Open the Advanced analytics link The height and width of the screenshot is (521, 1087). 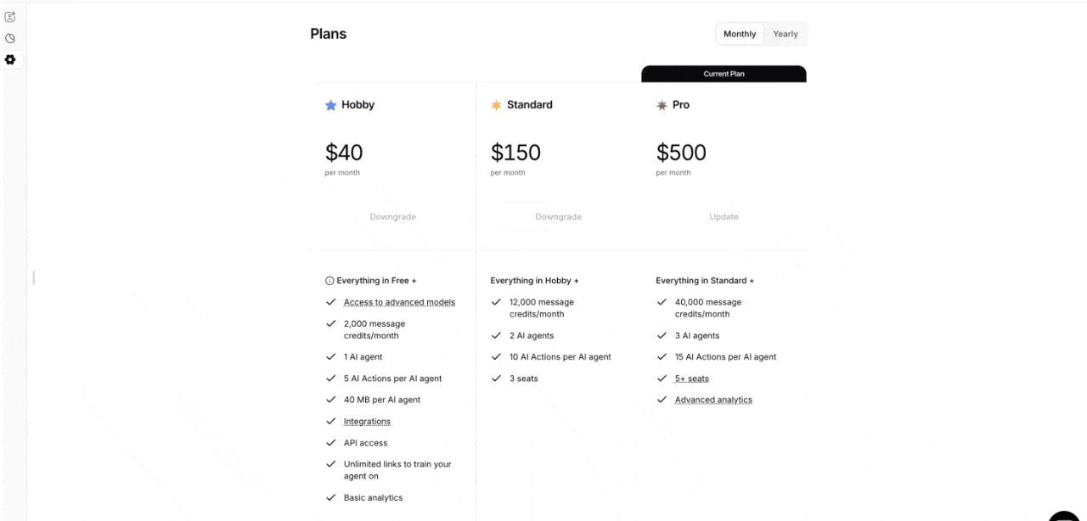click(x=713, y=400)
